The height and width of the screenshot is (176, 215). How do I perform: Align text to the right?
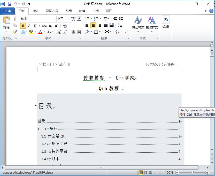coord(99,25)
